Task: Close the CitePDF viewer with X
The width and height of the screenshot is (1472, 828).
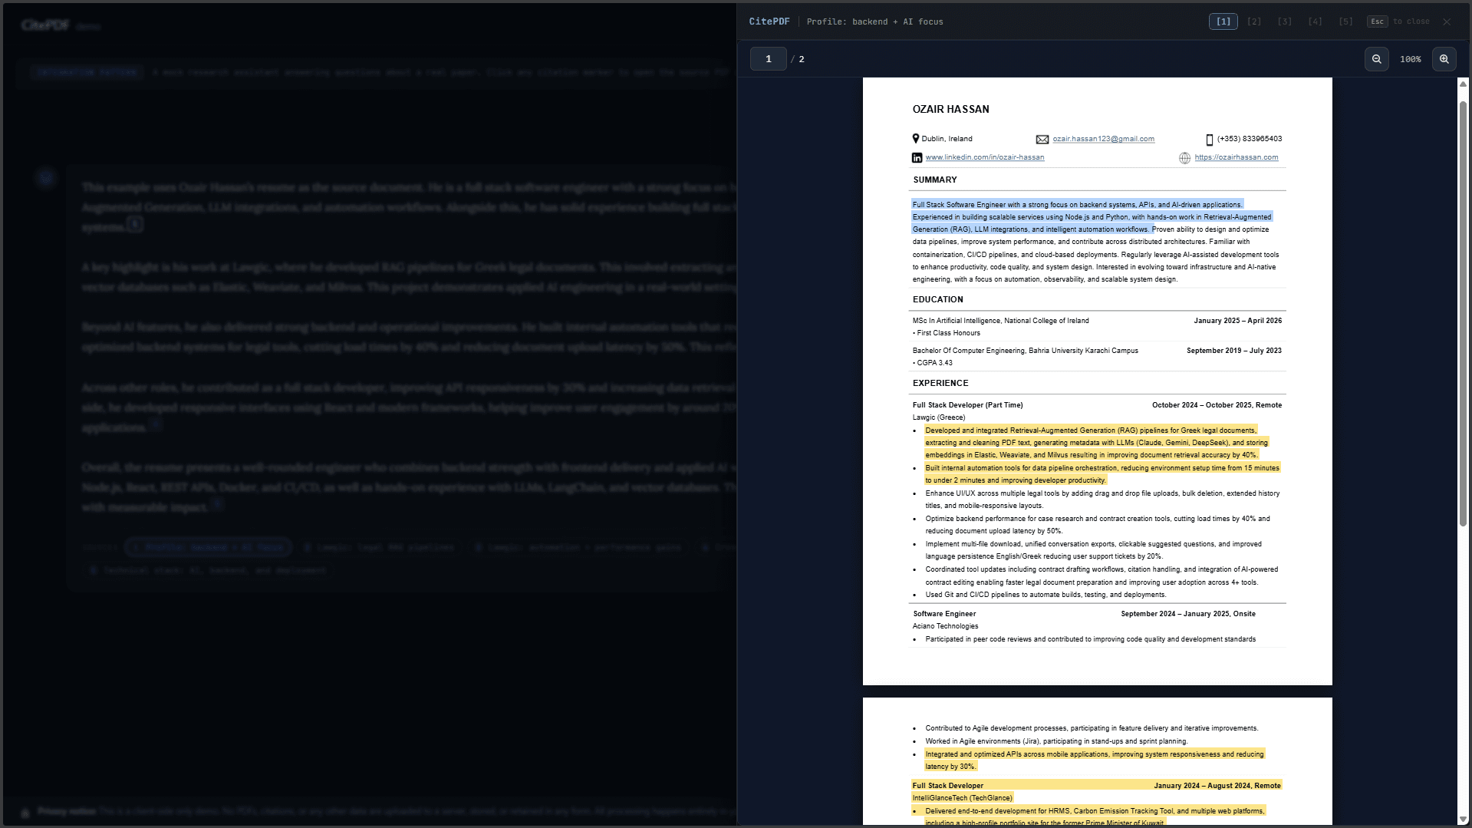Action: point(1447,21)
